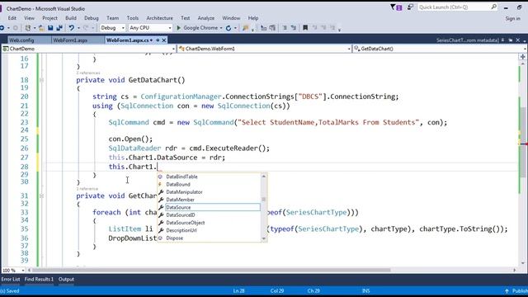528x297 pixels.
Task: Click the editor horizontal scrollbar thumb
Action: click(x=211, y=270)
